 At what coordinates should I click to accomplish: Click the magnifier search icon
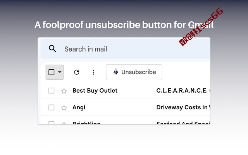pyautogui.click(x=53, y=49)
